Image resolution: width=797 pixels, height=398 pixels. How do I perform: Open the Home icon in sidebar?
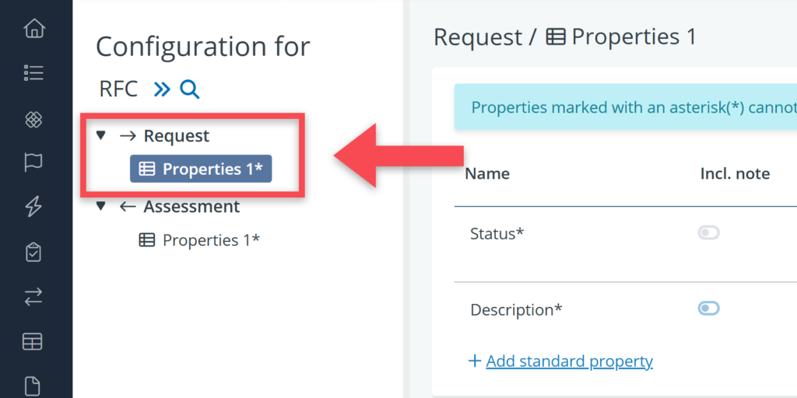coord(33,30)
